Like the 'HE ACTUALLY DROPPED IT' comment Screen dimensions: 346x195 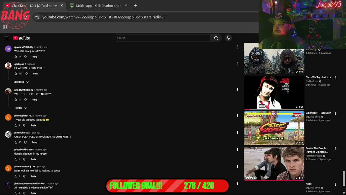click(x=16, y=74)
